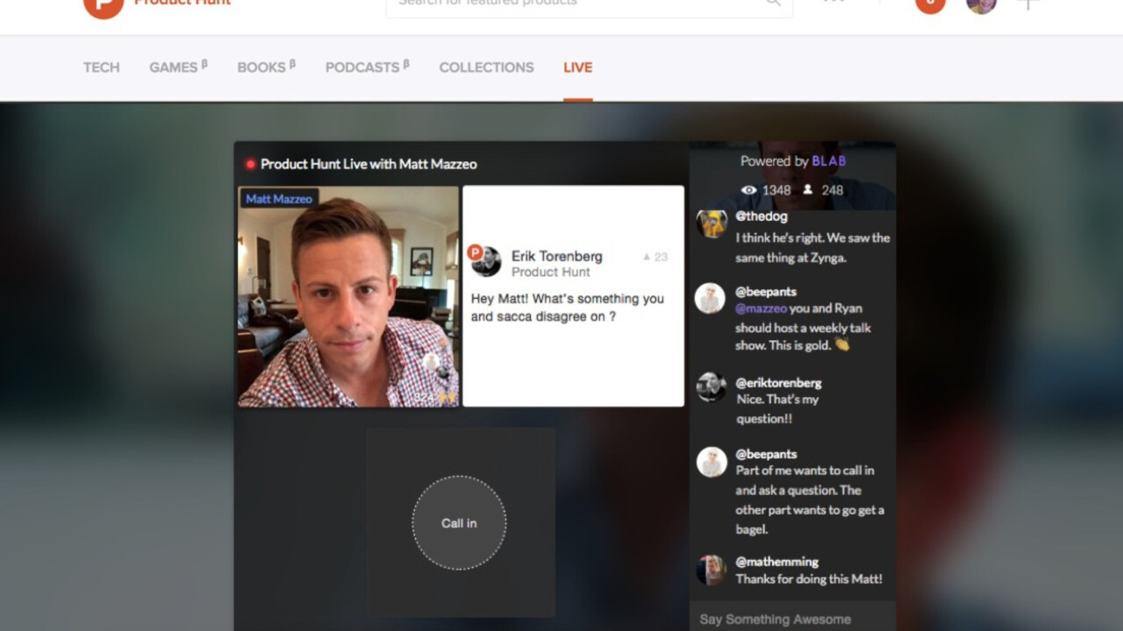Open the user profile avatar menu

981,4
